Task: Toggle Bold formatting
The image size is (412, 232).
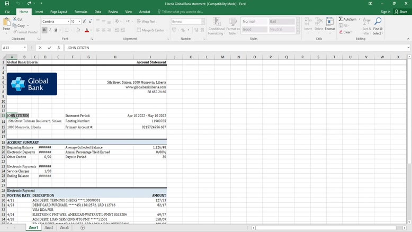Action: 44,30
